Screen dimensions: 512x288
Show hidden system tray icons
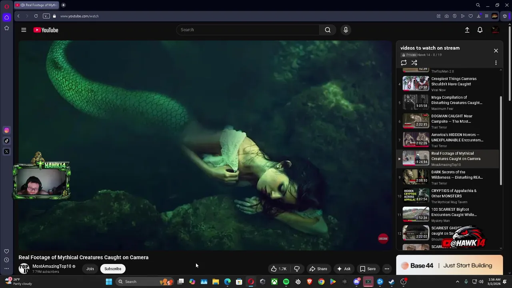pyautogui.click(x=458, y=282)
